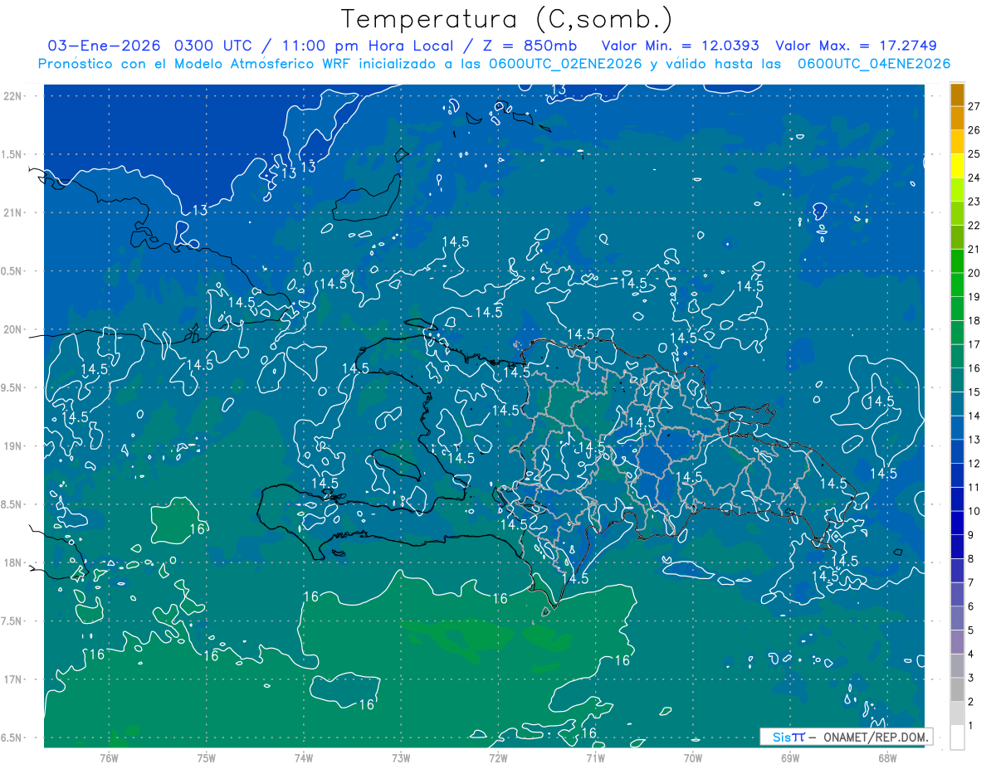Click the legend value "9"
Image resolution: width=996 pixels, height=769 pixels.
click(x=973, y=535)
